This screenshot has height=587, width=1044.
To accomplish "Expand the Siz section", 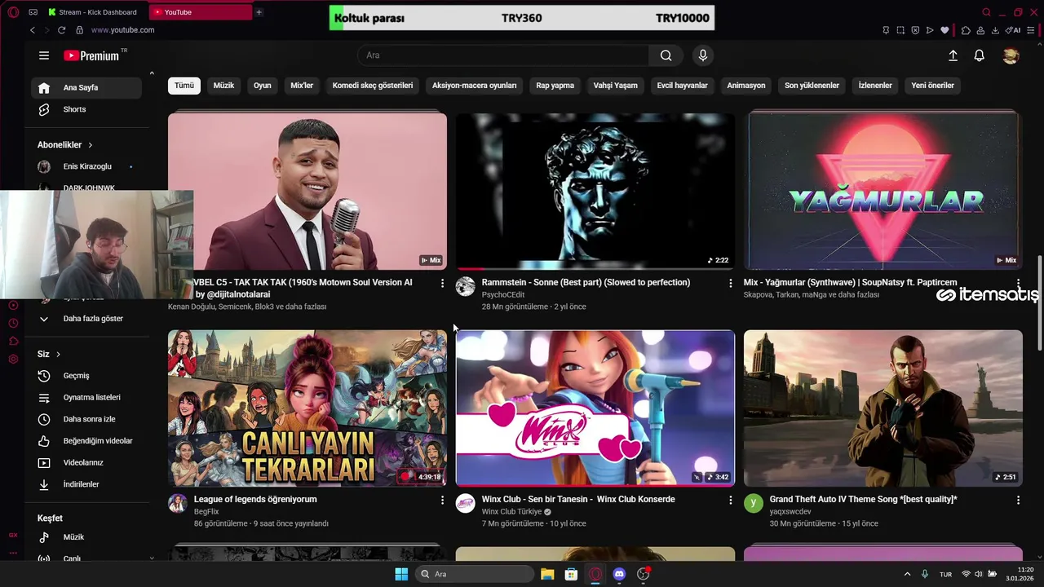I will pyautogui.click(x=49, y=354).
